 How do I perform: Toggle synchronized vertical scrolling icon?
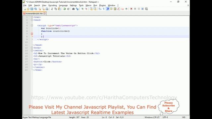coord(91,9)
